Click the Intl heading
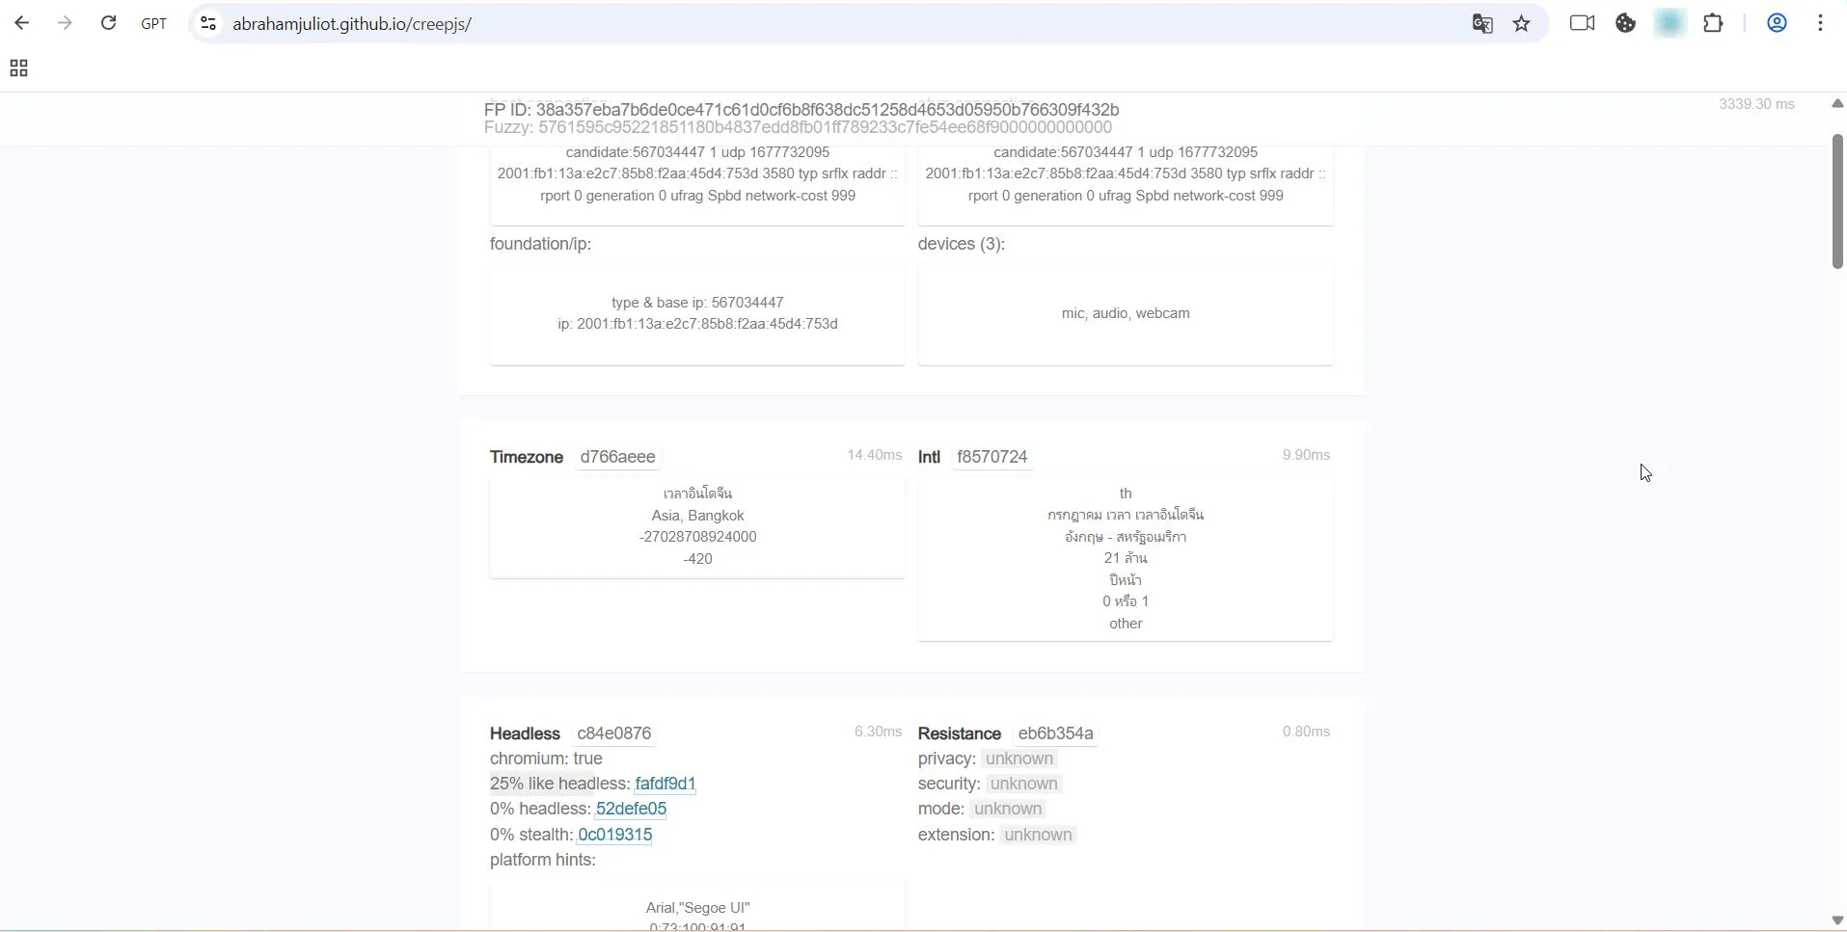The height and width of the screenshot is (932, 1847). [929, 457]
